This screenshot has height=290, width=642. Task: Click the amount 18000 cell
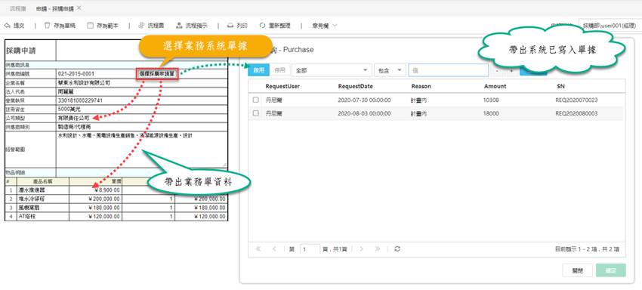491,113
